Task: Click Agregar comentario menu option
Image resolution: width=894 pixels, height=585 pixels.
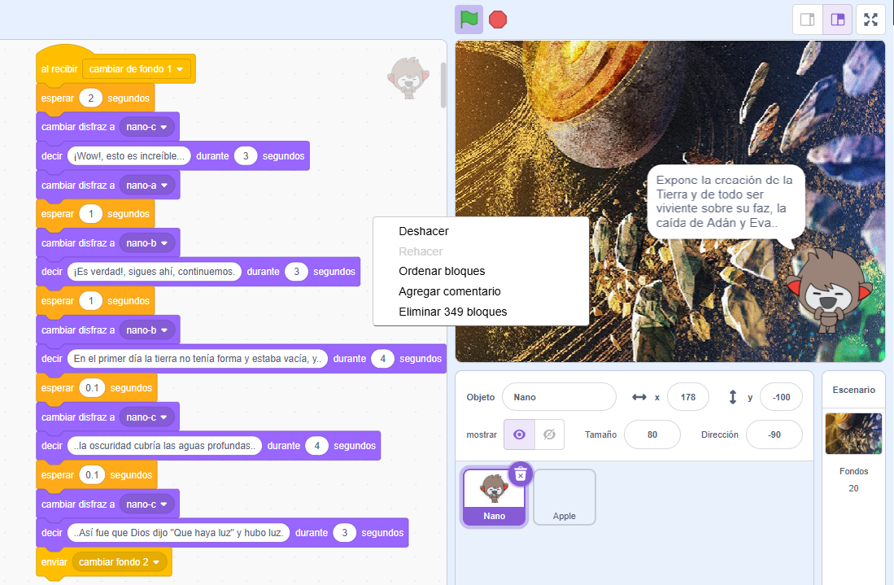Action: point(449,291)
